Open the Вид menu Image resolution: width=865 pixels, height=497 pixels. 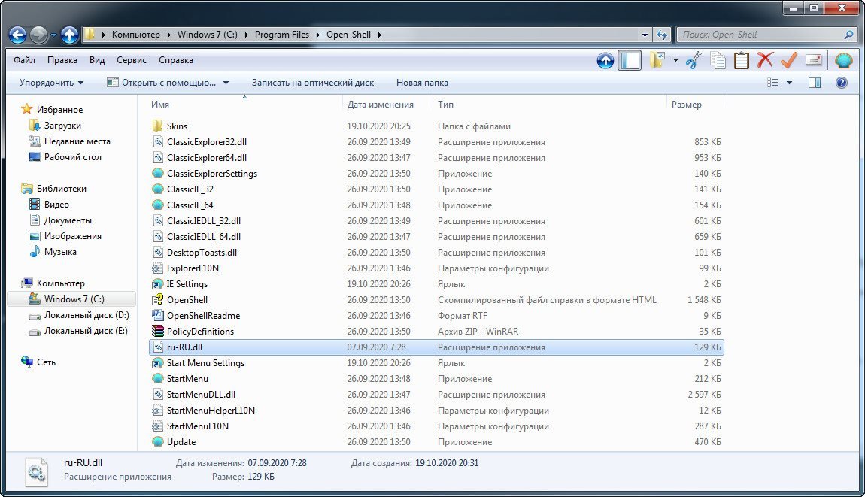coord(97,60)
